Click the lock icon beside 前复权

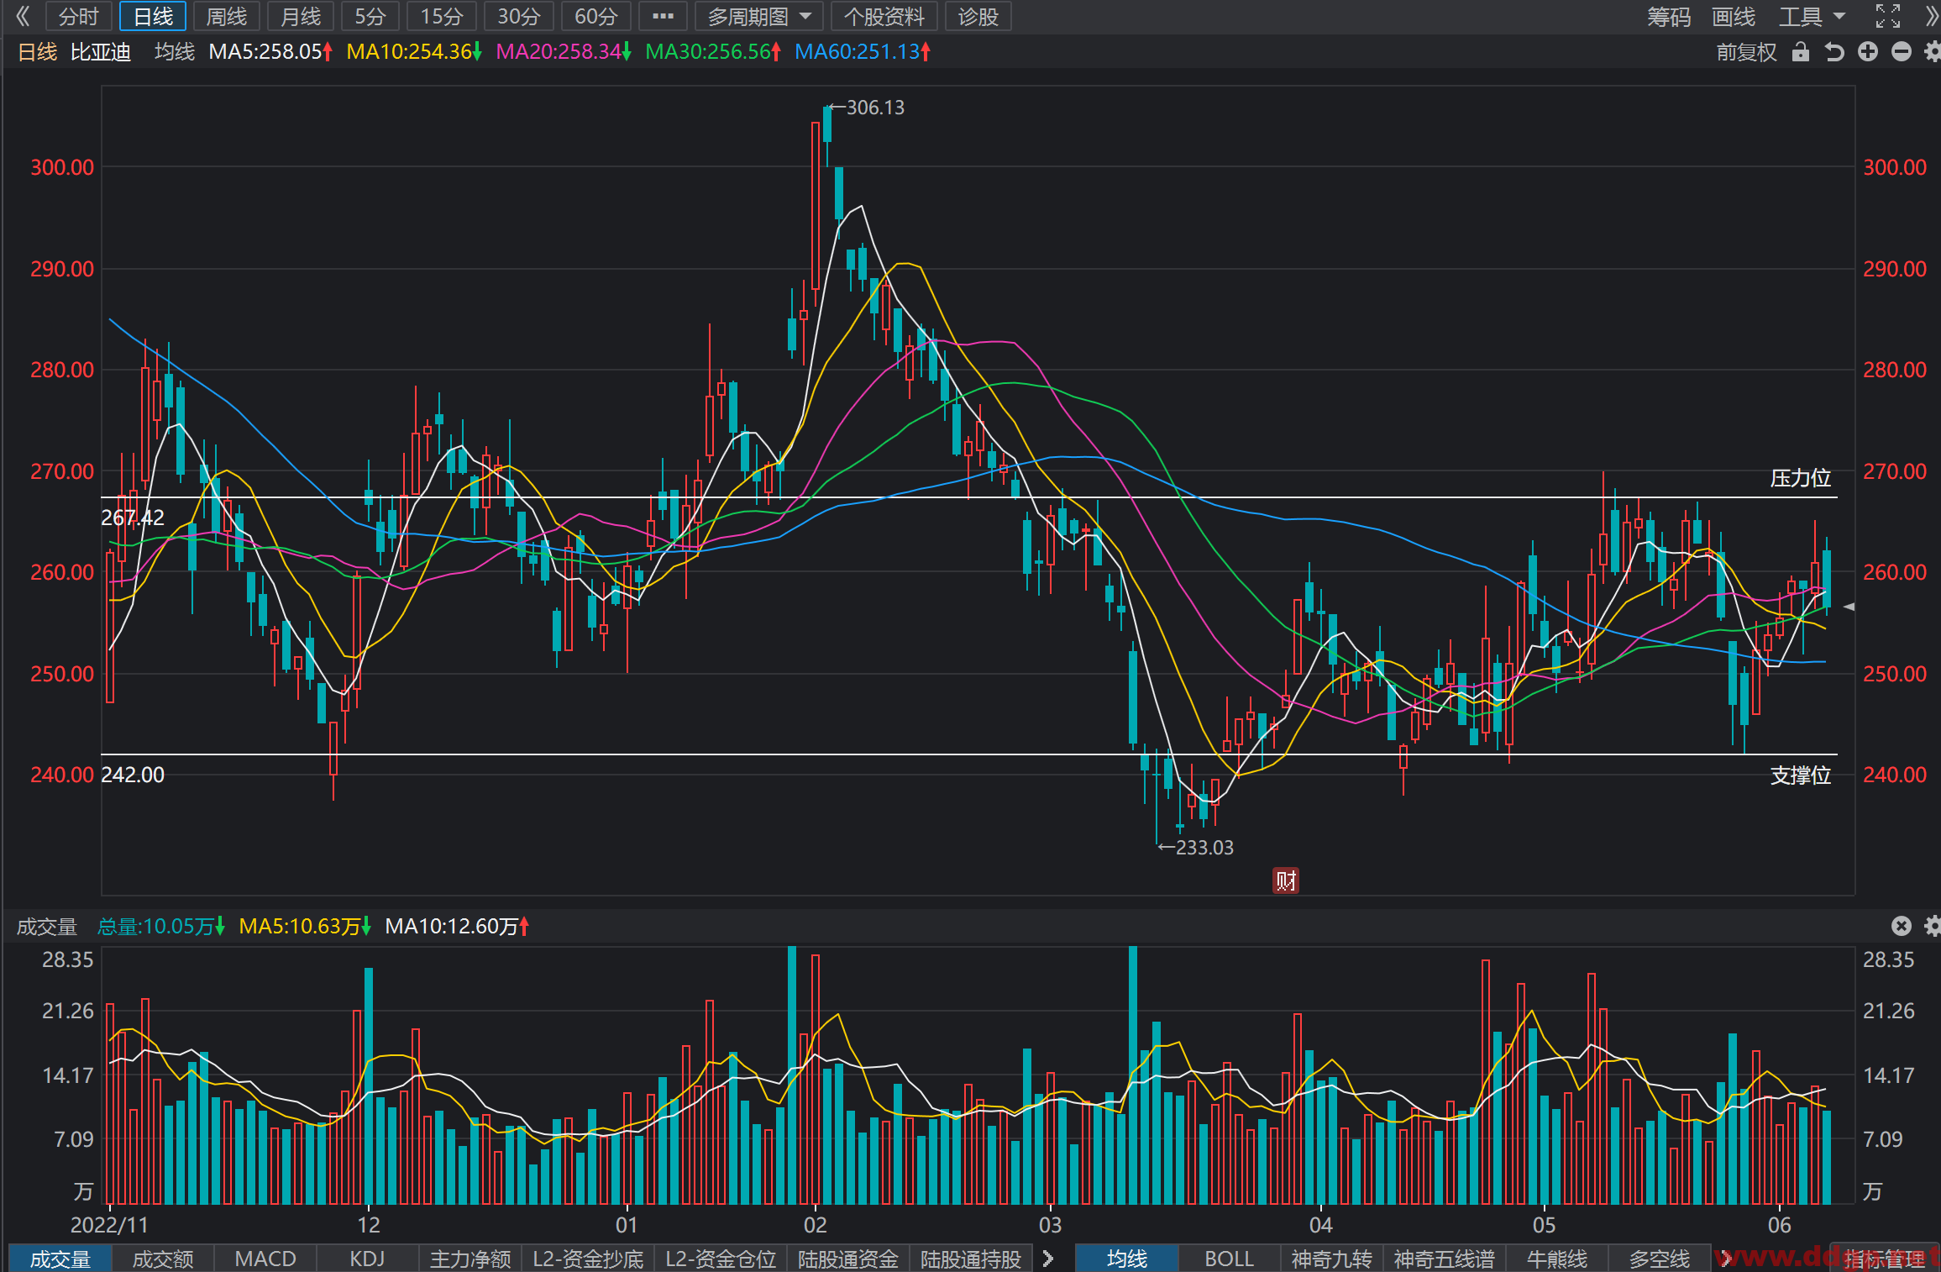pyautogui.click(x=1800, y=52)
